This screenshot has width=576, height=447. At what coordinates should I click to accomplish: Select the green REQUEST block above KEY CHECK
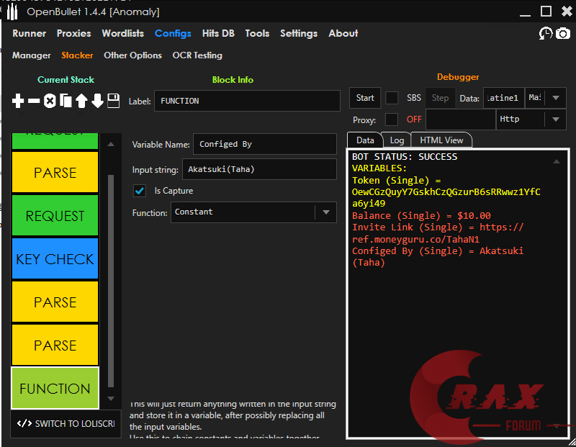point(55,215)
